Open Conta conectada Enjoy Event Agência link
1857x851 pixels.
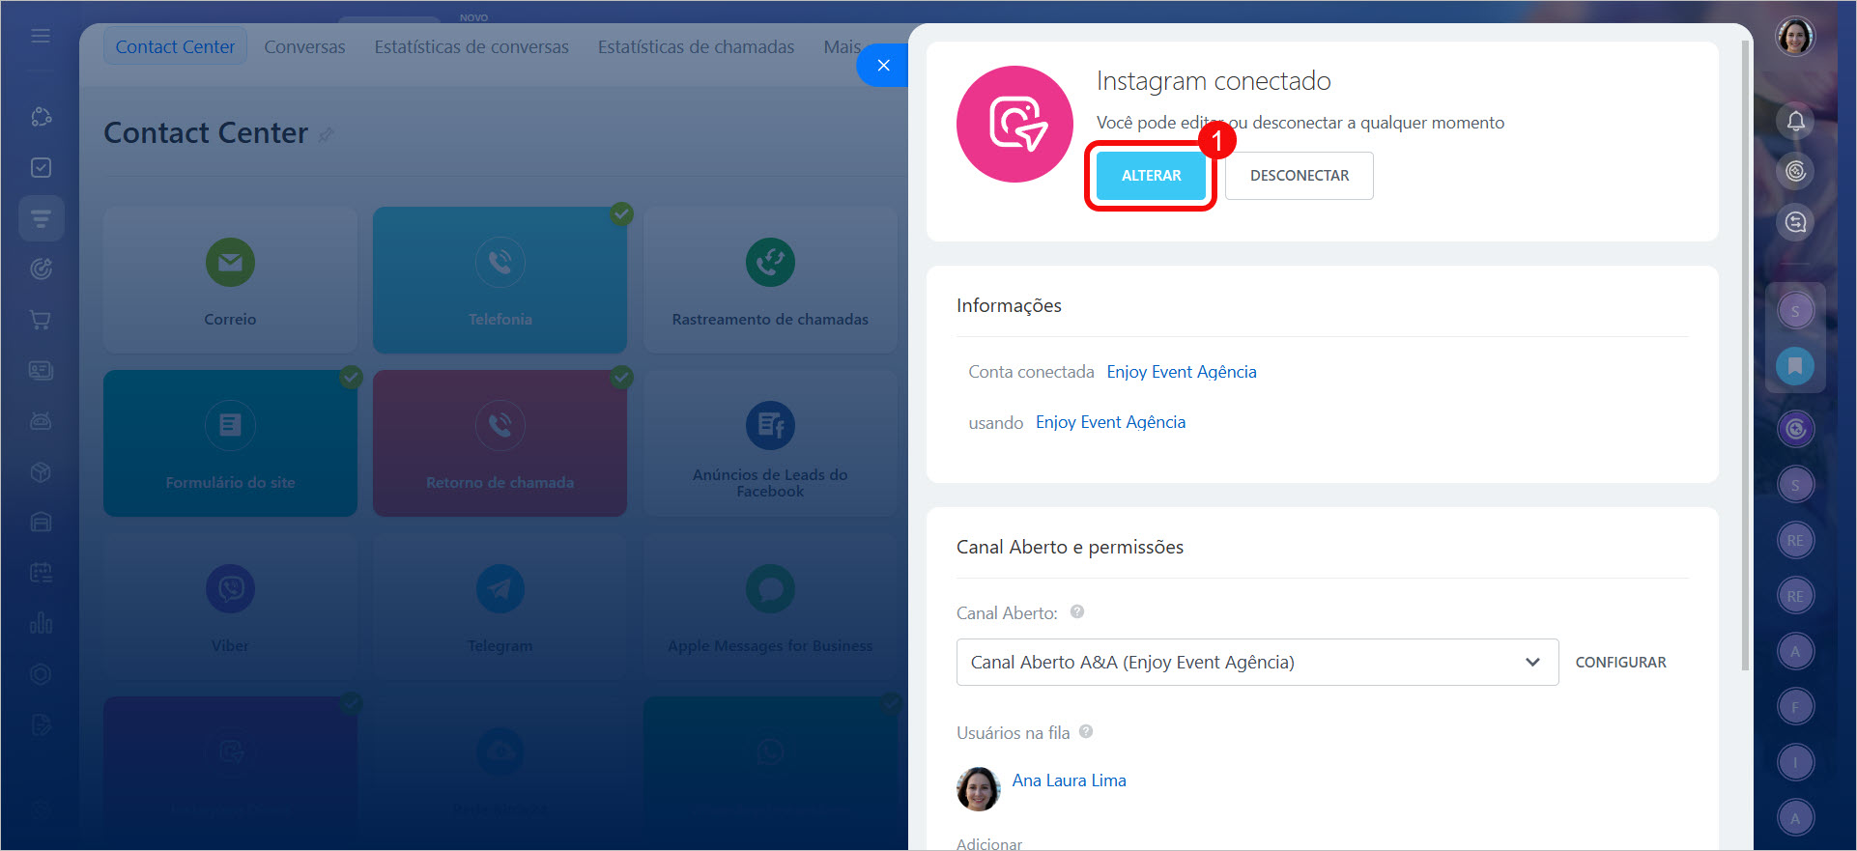1182,372
